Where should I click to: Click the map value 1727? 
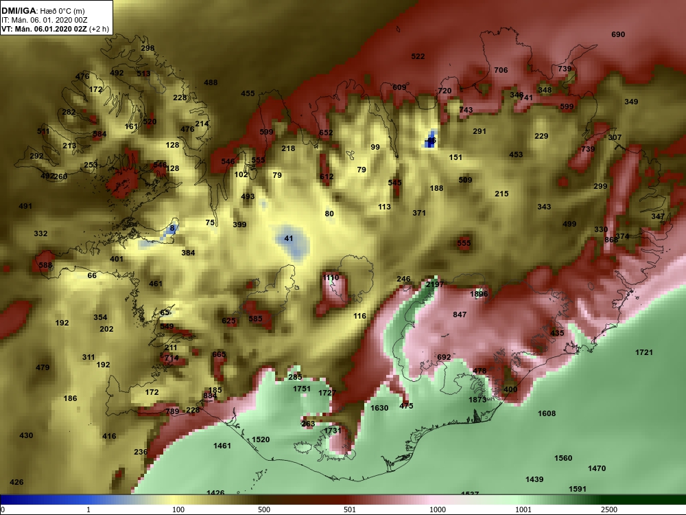[x=327, y=393]
